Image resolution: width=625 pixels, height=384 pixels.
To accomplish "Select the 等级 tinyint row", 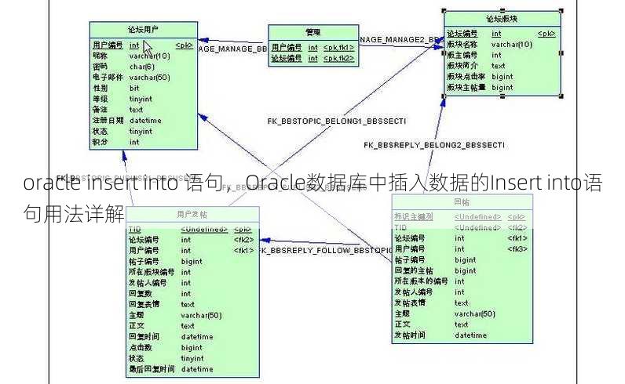I will [x=122, y=99].
